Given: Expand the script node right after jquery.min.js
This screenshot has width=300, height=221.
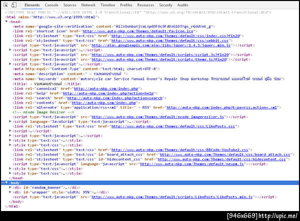Looking at the screenshot, I should (x=10, y=50).
